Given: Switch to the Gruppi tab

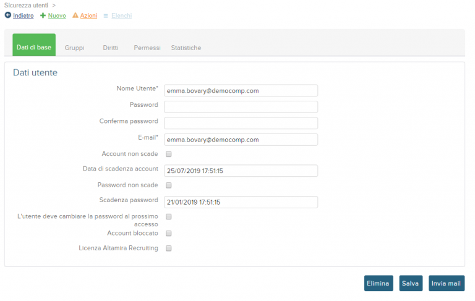Looking at the screenshot, I should [74, 48].
